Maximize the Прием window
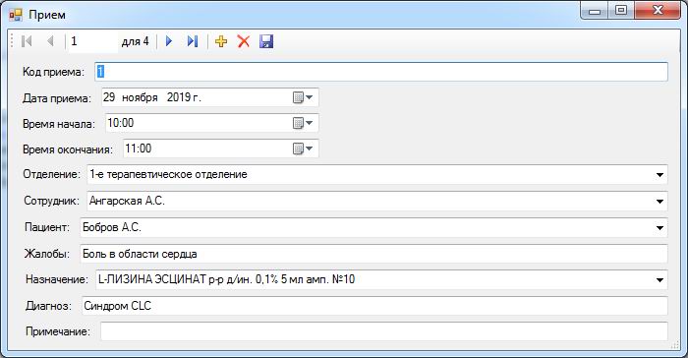 pyautogui.click(x=621, y=11)
